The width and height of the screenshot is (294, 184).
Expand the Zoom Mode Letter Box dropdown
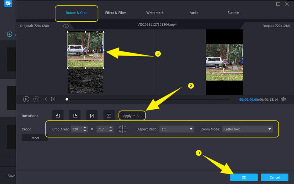pos(247,129)
